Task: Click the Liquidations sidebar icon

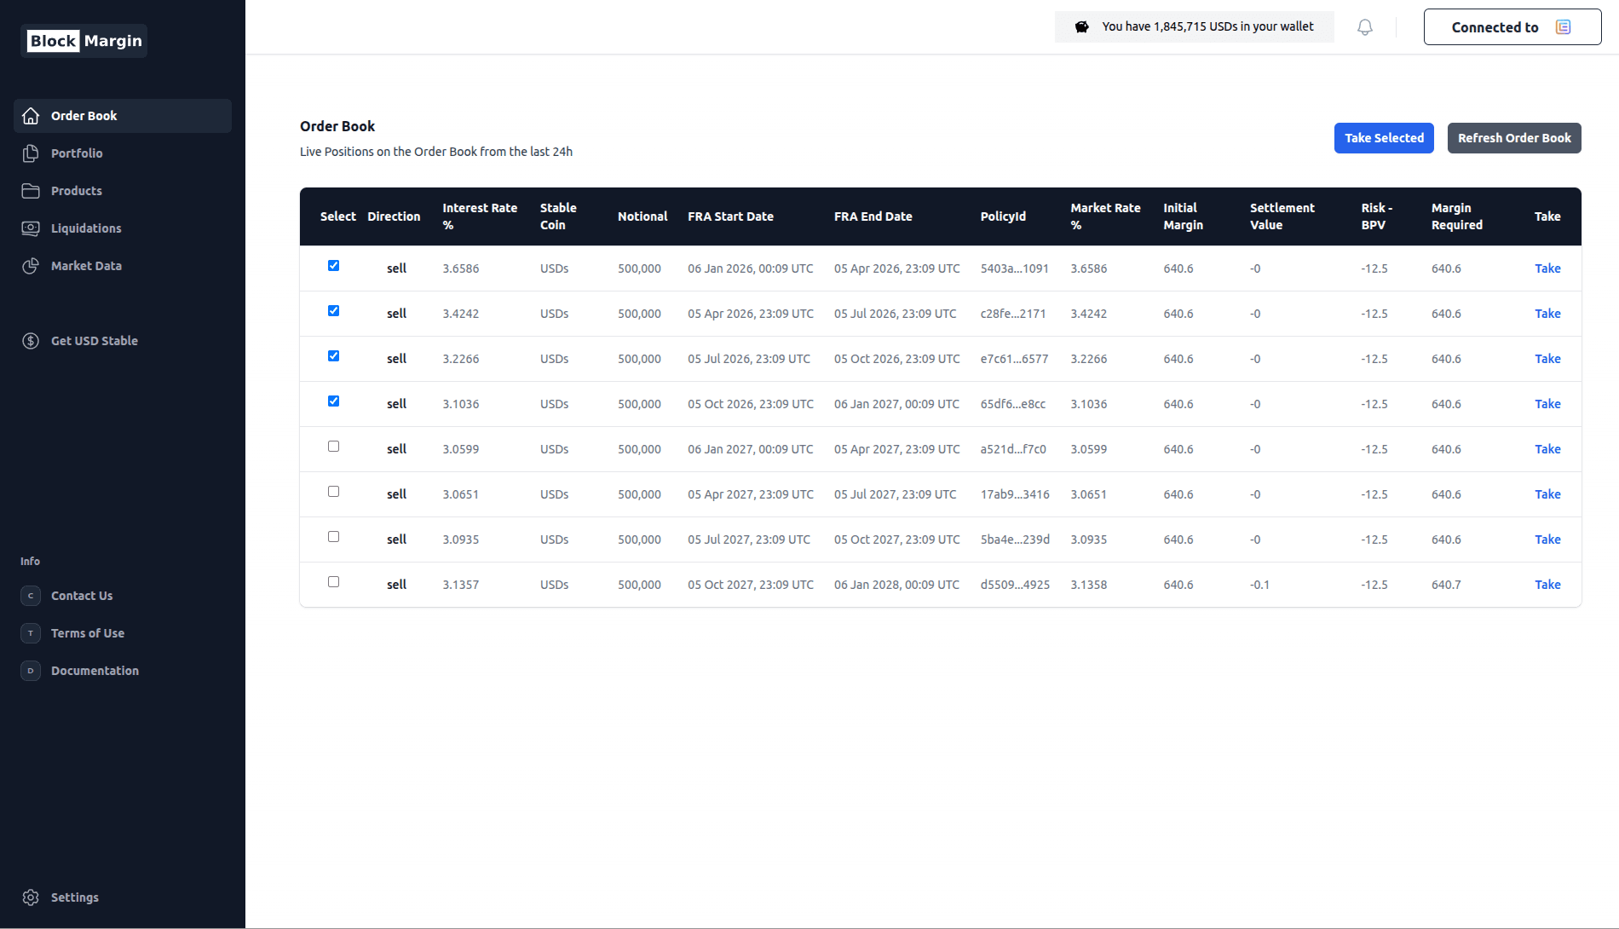Action: (31, 228)
